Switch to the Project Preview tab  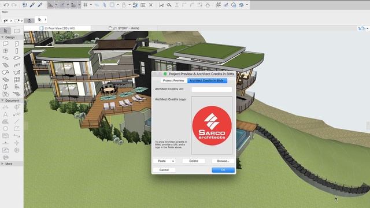(173, 81)
